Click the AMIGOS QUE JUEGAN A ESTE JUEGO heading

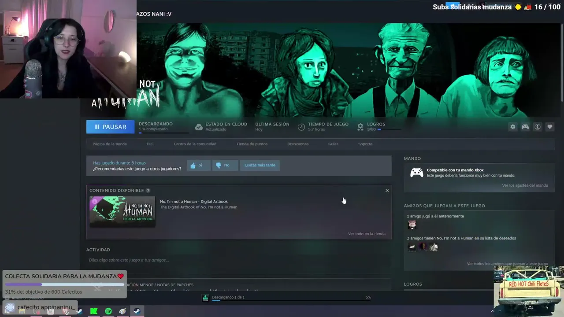[x=445, y=206]
